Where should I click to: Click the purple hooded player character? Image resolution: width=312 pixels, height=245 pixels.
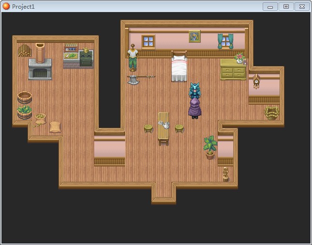point(195,109)
